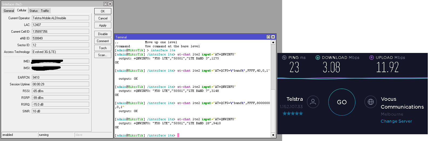Click the IP address 1.152.107.33
Image resolution: width=434 pixels, height=141 pixels.
291,107
